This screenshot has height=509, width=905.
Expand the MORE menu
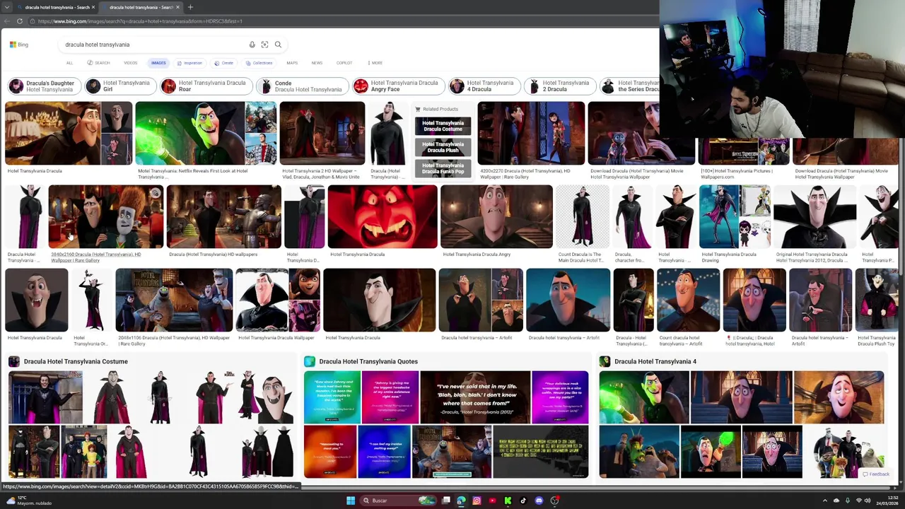[375, 63]
